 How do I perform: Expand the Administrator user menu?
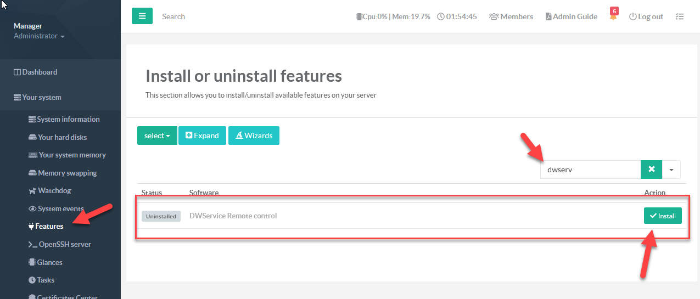39,36
